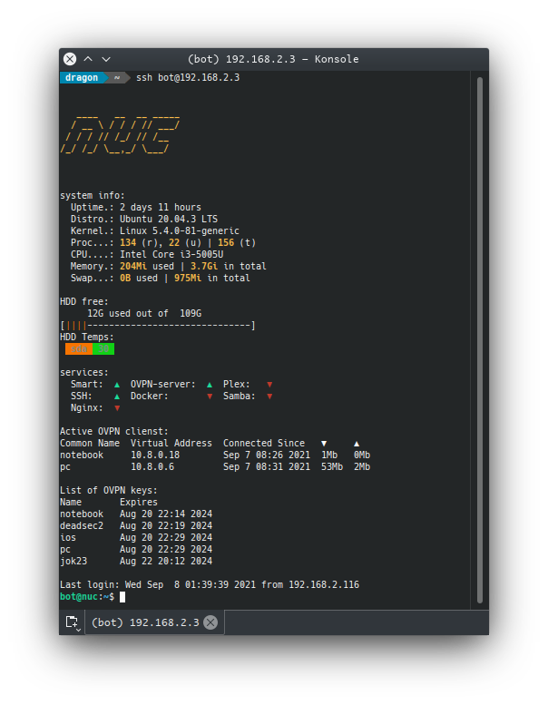548x705 pixels.
Task: Click the Konsole window title bar text
Action: pos(273,59)
